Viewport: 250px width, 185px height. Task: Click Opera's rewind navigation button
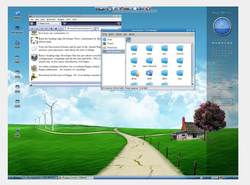coord(32,29)
